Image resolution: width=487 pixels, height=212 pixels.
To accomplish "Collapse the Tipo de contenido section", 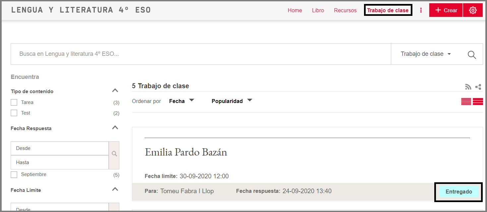I will [115, 90].
